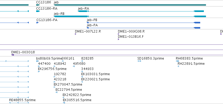Select the jeb-PA protein feature line
Screen dimensions: 223x104
tap(143, 28)
